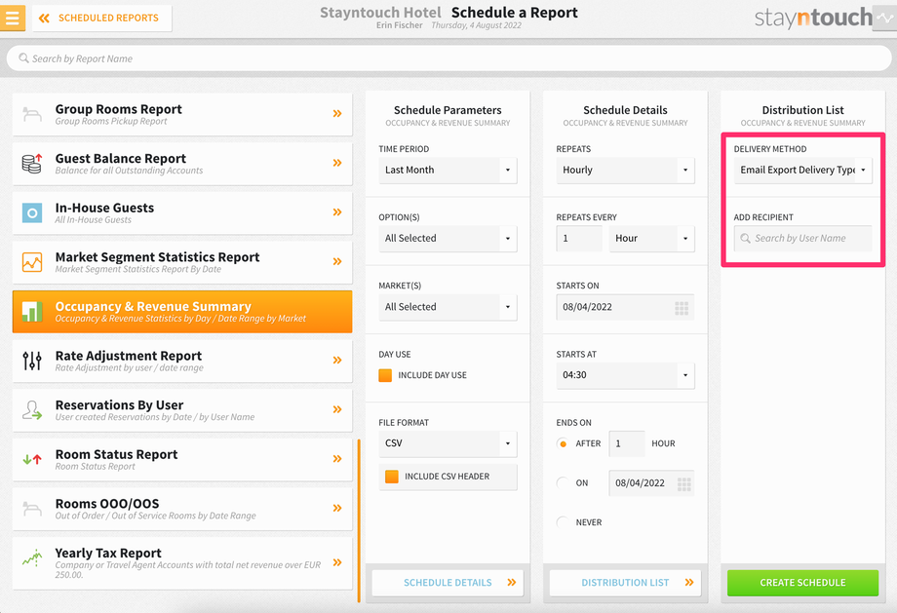The image size is (897, 613).
Task: Click Group Rooms Report chevron arrows
Action: pyautogui.click(x=337, y=114)
